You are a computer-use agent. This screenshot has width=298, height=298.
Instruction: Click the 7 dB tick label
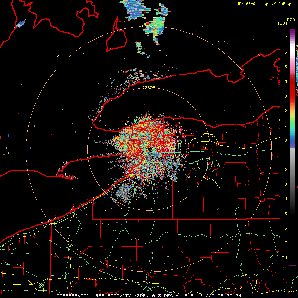286,37
